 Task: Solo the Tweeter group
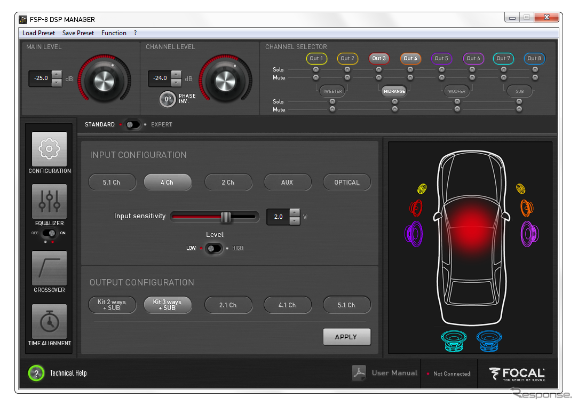pos(332,101)
